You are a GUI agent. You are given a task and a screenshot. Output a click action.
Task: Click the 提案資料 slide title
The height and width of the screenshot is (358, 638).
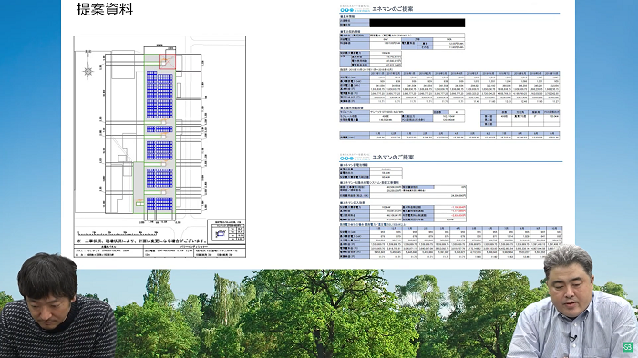click(x=105, y=9)
